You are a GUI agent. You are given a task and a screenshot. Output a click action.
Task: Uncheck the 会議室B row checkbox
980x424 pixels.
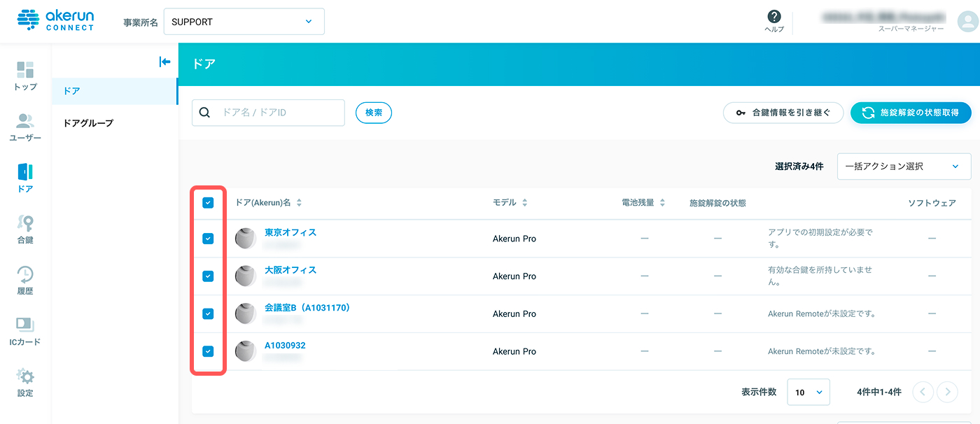click(208, 313)
